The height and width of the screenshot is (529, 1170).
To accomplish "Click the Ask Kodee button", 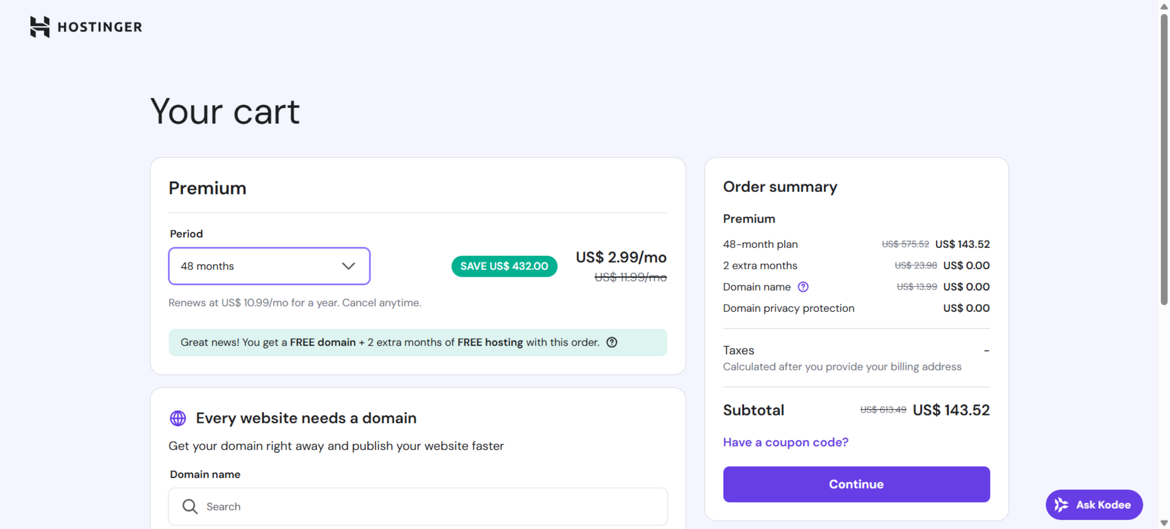I will click(x=1094, y=505).
